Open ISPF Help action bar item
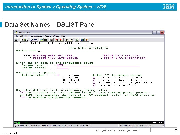This screenshot has width=180, height=135. (x=89, y=43)
